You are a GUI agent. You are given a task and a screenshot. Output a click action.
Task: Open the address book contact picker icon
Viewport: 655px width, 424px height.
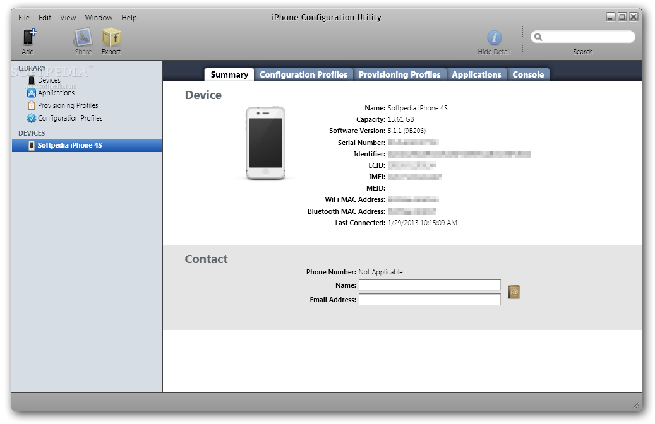tap(514, 292)
